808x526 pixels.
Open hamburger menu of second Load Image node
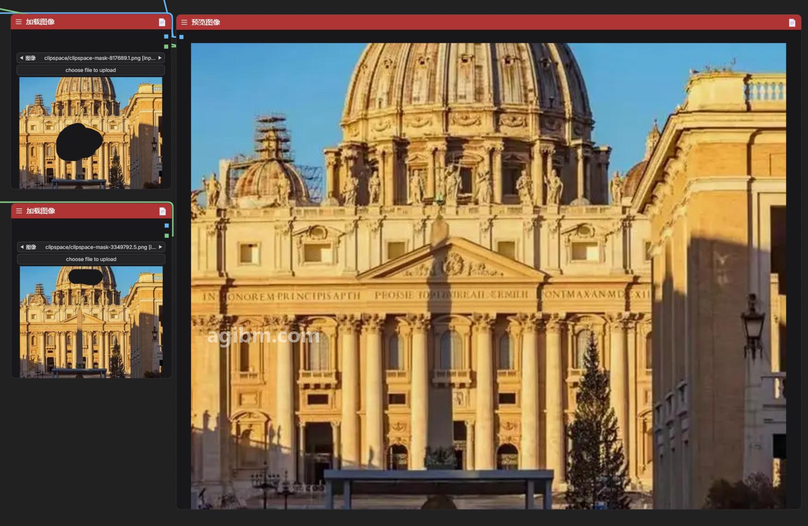19,211
